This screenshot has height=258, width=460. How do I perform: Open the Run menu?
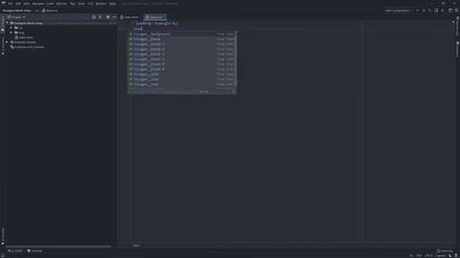click(73, 4)
